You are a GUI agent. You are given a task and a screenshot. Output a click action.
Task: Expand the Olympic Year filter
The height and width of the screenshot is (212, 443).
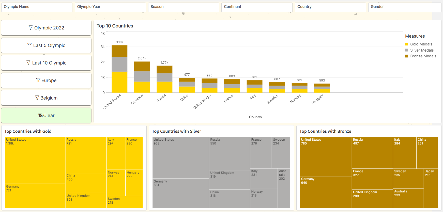pos(110,7)
